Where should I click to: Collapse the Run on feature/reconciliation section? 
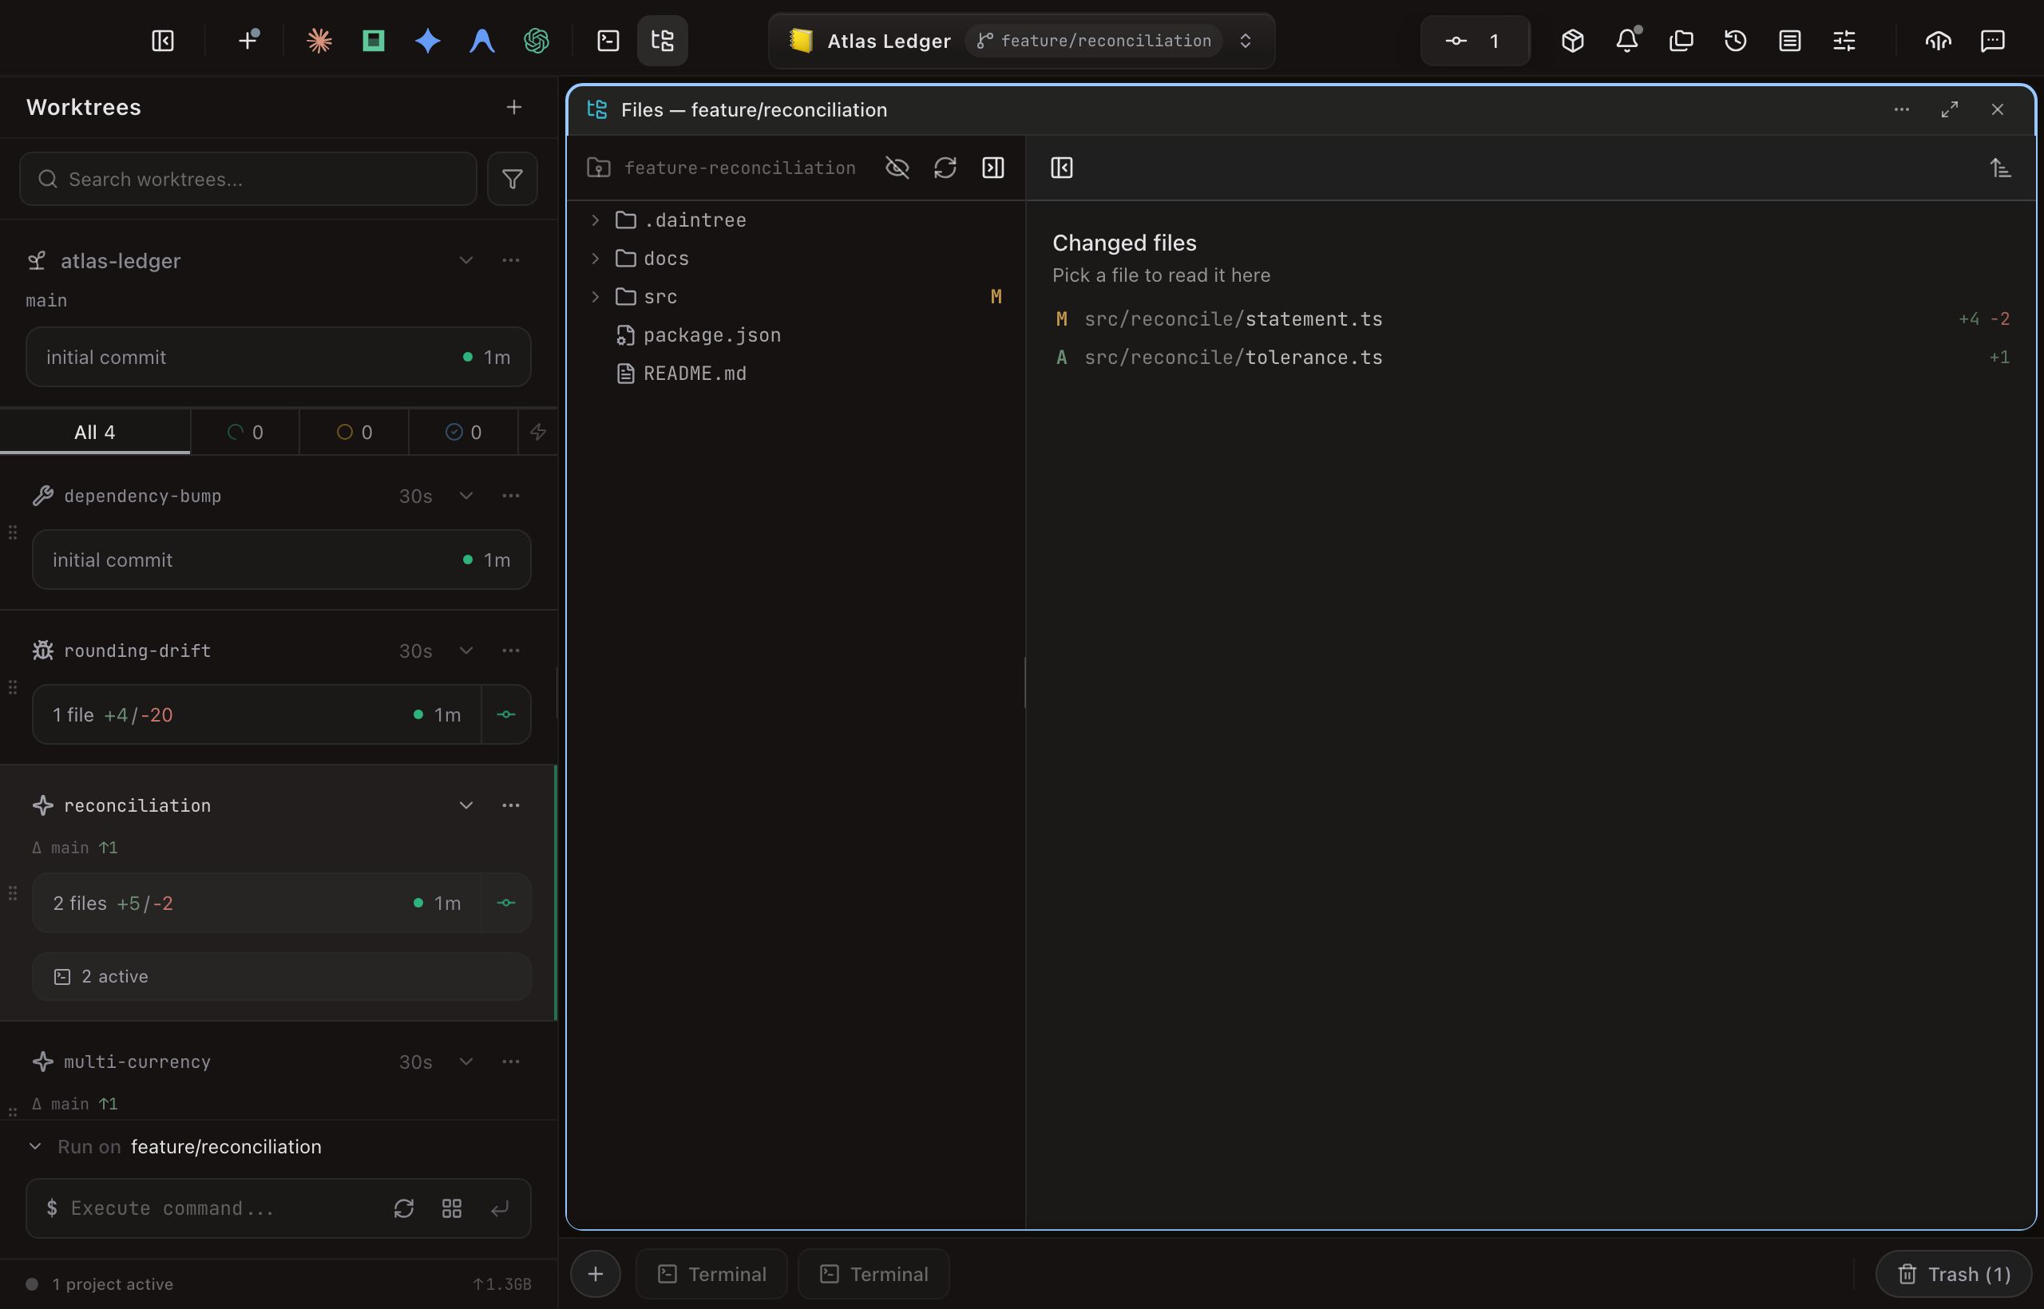pyautogui.click(x=35, y=1146)
